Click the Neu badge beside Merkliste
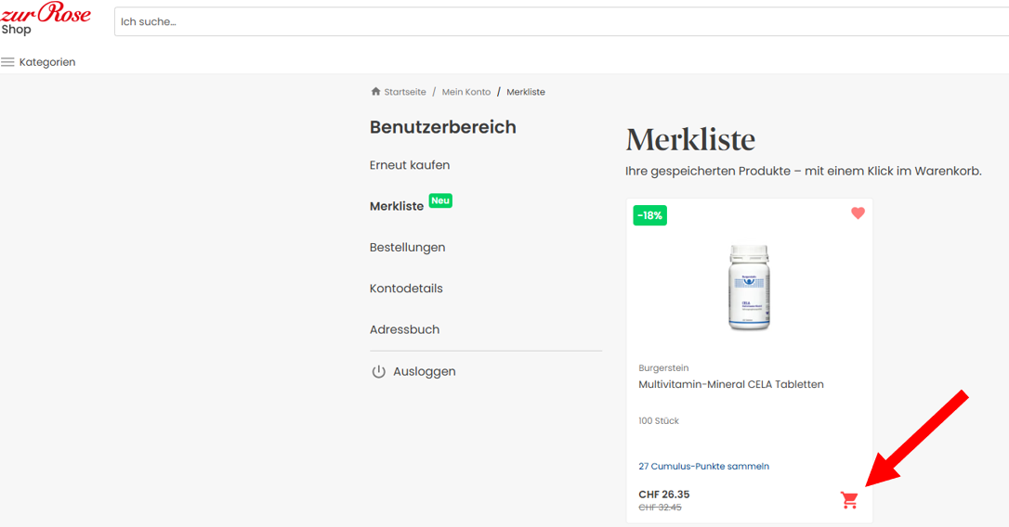 (x=440, y=200)
